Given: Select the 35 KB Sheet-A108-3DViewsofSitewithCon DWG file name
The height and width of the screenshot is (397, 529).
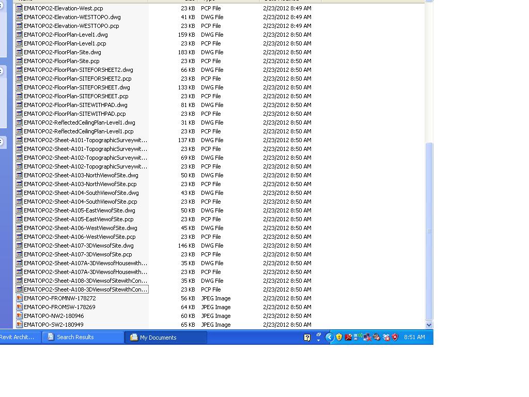Looking at the screenshot, I should coord(85,280).
